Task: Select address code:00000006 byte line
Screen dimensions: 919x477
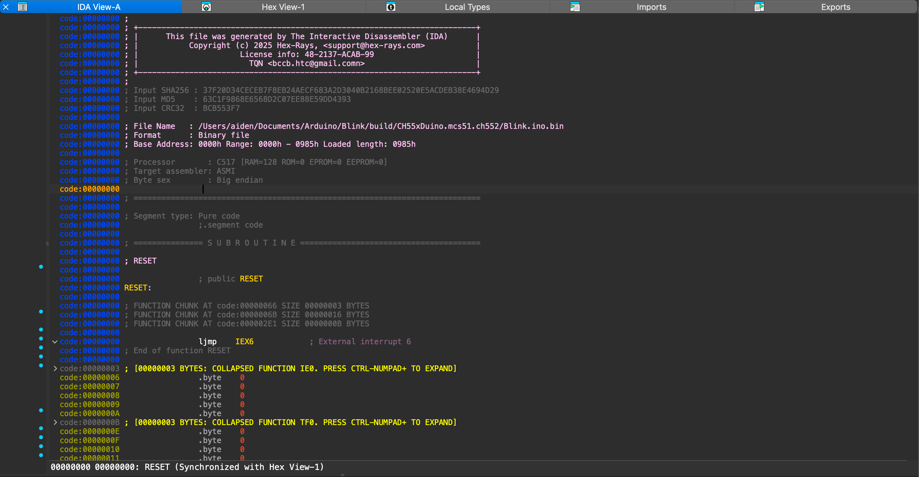Action: 89,377
